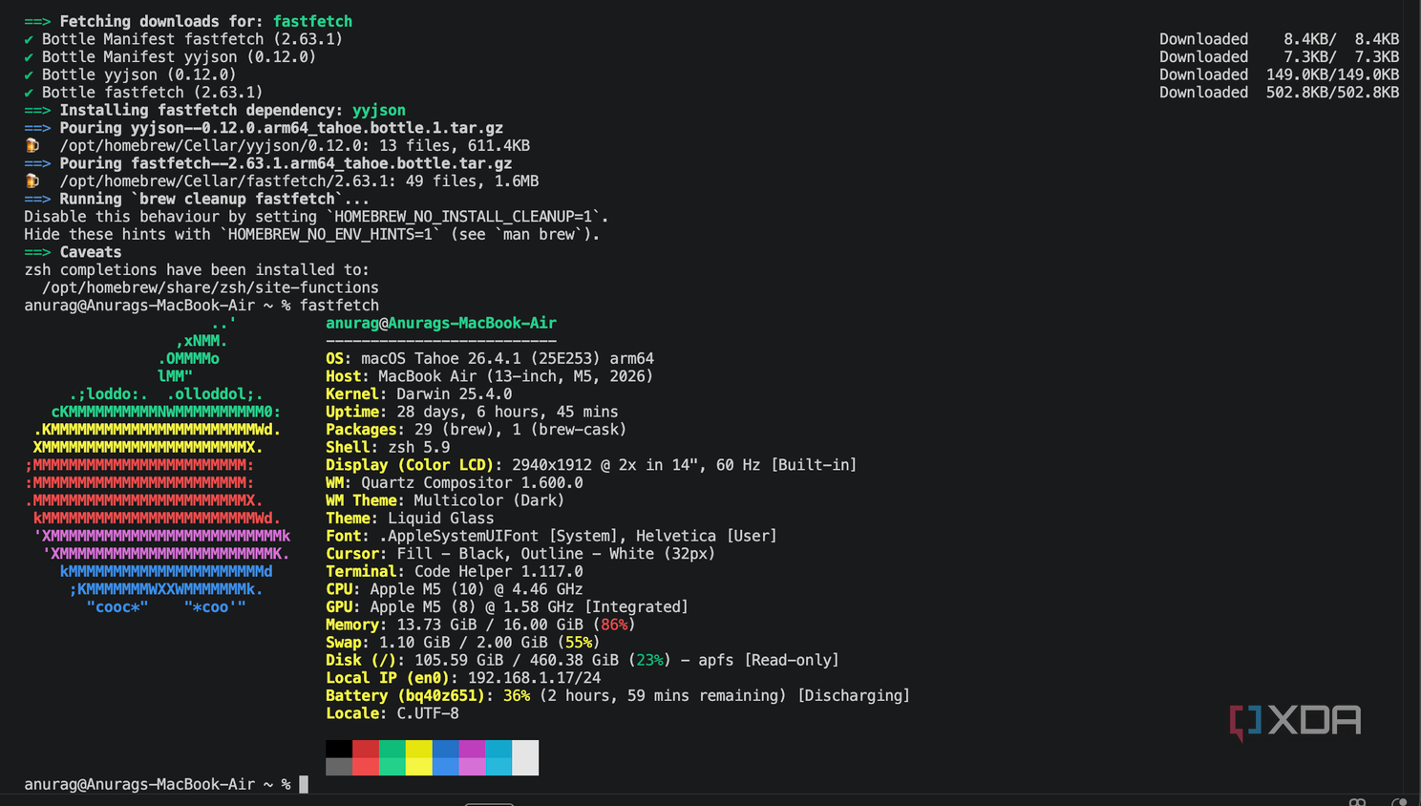Click the 'Terminal: Code Helper' line

pyautogui.click(x=455, y=571)
